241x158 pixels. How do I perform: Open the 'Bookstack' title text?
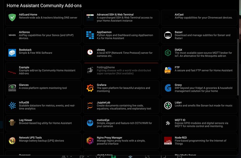click(x=25, y=50)
